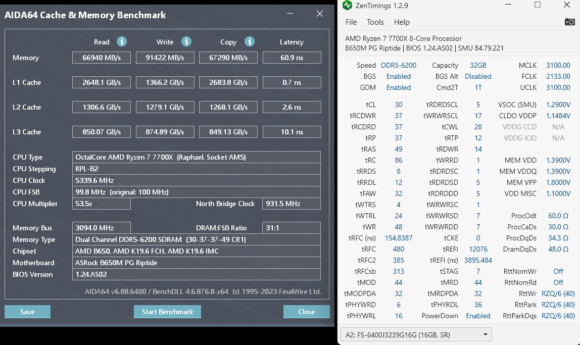Click the L3 Cache latency 10.1 ns
Screen dimensions: 580x345
[292, 132]
